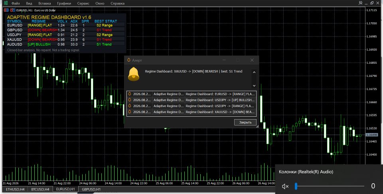Click the large golden bell in alert window

coord(134,74)
